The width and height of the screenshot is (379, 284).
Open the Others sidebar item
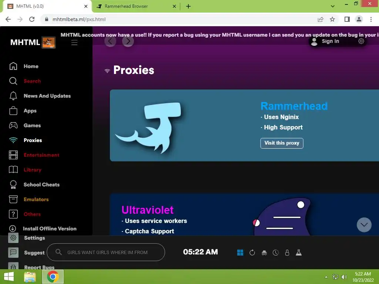pyautogui.click(x=25, y=214)
